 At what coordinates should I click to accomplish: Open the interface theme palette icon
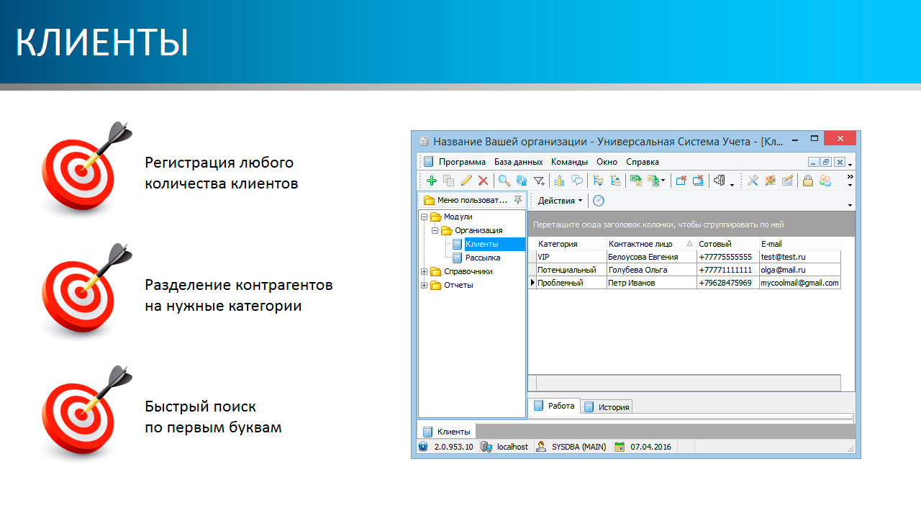770,181
